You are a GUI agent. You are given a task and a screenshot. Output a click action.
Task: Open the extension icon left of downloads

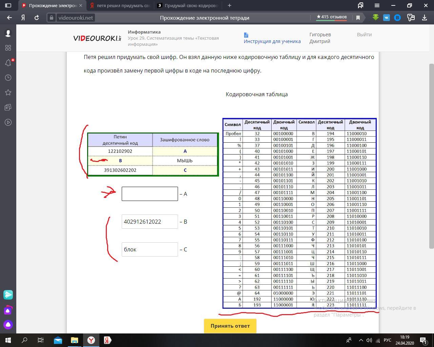[x=411, y=18]
